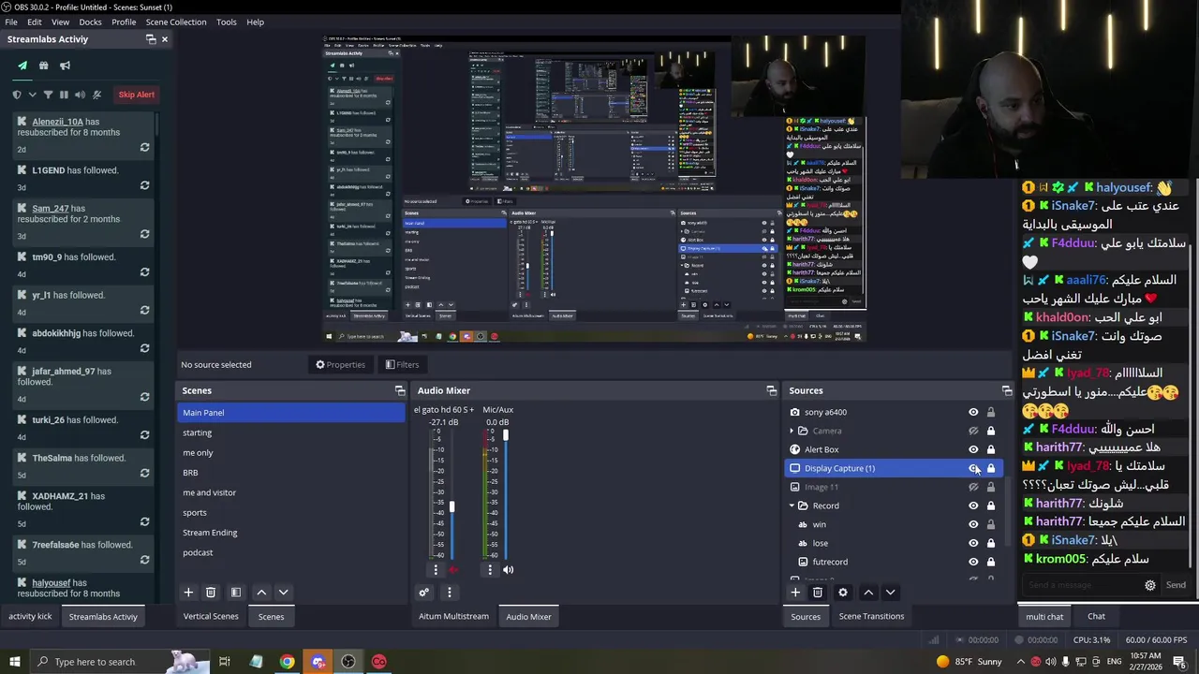Hide the sony a6400 source
1199x674 pixels.
tap(973, 412)
